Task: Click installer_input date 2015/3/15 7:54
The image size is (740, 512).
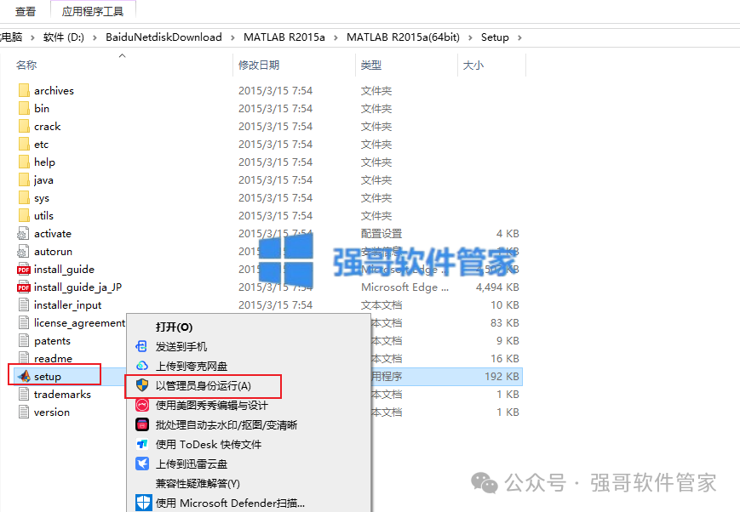Action: 276,305
